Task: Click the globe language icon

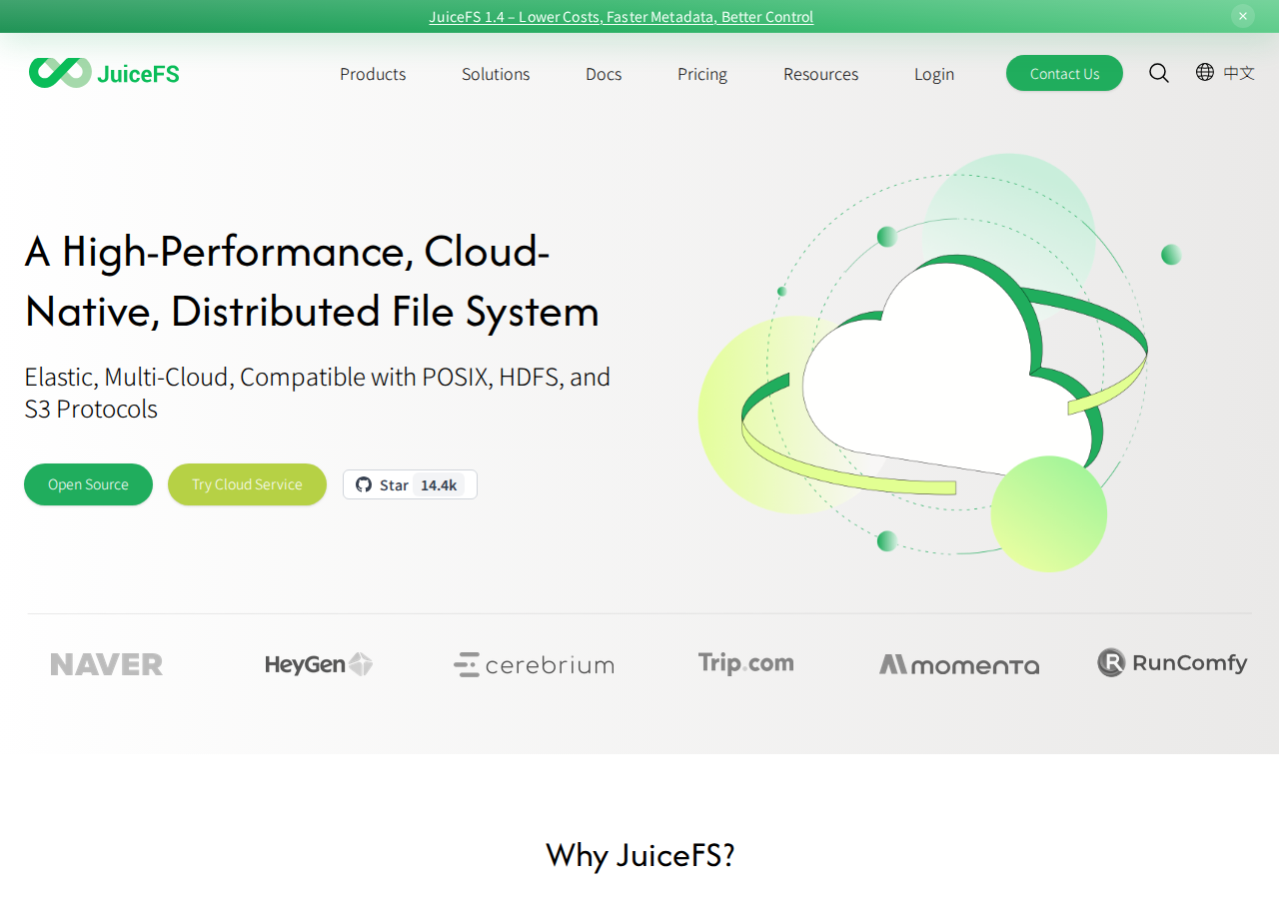Action: click(1205, 72)
